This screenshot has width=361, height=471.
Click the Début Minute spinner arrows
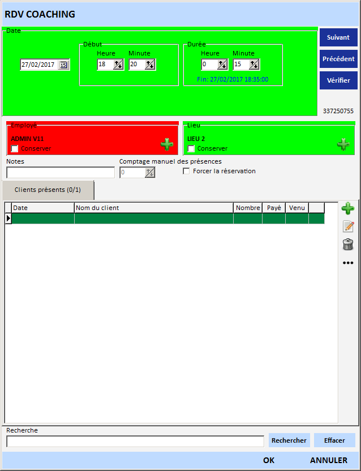click(x=150, y=65)
